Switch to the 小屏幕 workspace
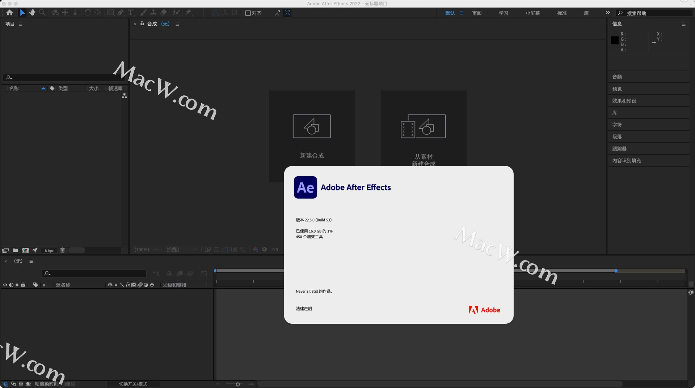Screen dimensions: 695x388 tap(532, 13)
